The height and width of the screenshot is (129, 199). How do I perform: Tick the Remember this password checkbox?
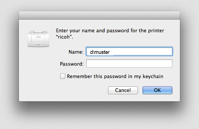point(62,76)
